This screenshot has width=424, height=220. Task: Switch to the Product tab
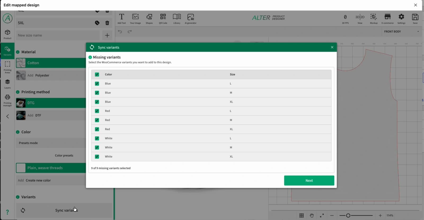point(7,34)
